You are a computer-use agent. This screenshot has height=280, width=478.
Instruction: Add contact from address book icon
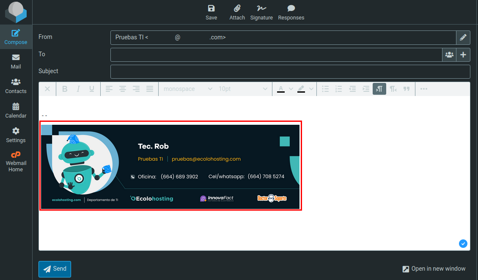point(449,55)
